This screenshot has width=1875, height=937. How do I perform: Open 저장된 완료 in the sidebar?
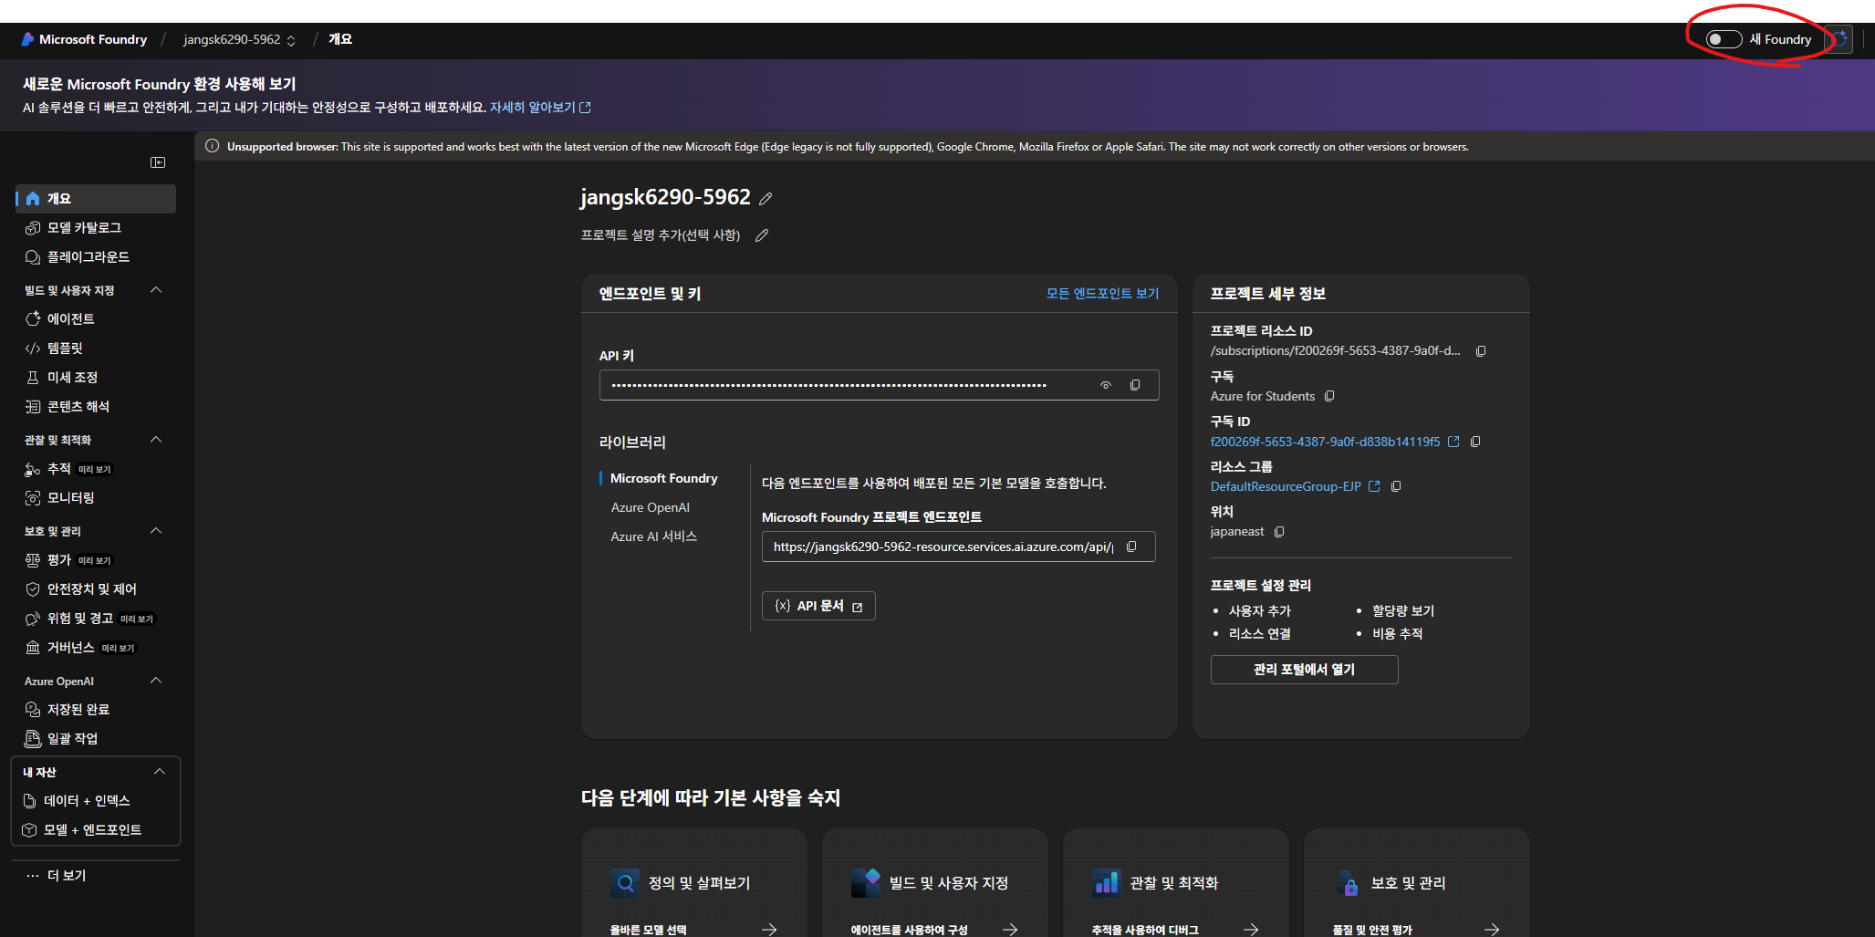click(96, 710)
